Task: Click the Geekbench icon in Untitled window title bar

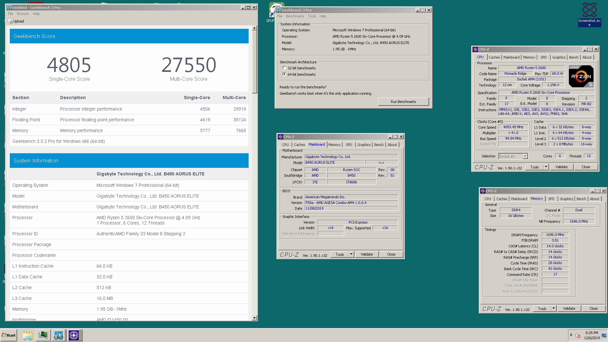Action: click(x=9, y=7)
